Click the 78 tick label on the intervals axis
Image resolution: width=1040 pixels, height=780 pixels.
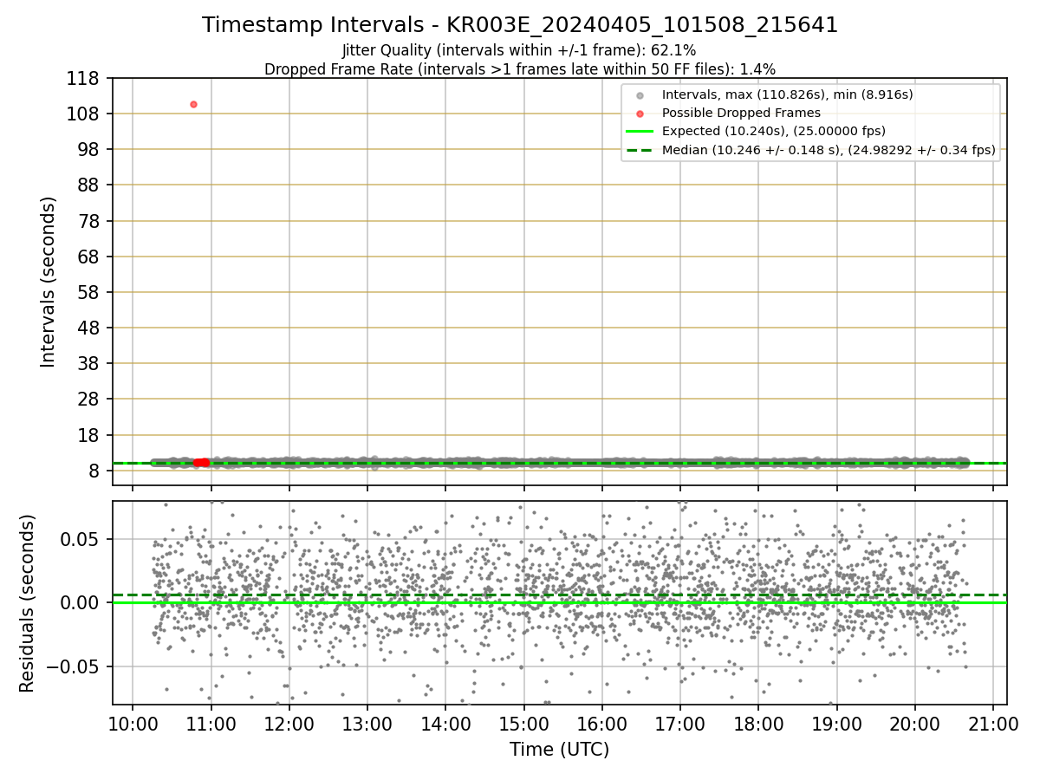coord(90,221)
